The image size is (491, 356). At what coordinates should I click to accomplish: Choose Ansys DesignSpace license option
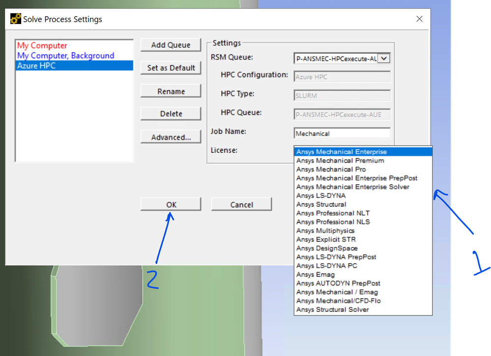[x=363, y=248]
